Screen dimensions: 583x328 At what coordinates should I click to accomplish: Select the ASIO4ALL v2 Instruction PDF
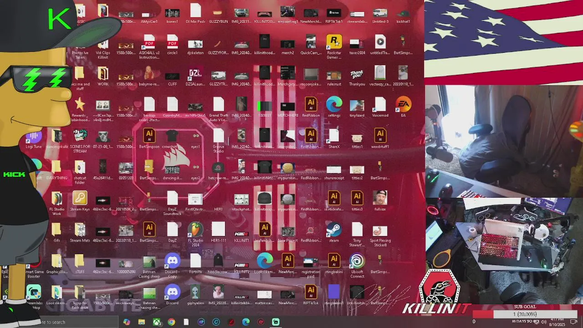pos(149,42)
